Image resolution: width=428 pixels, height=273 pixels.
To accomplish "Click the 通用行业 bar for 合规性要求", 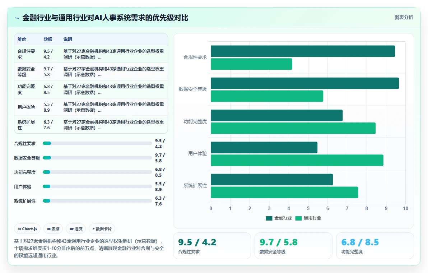I will [251, 64].
